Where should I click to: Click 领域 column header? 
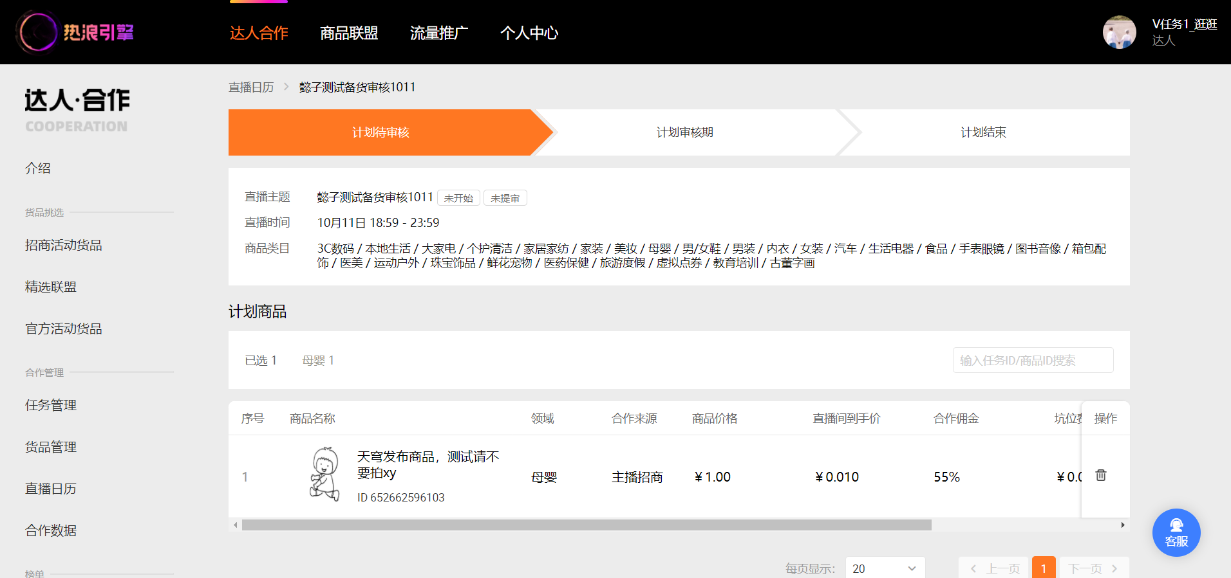(543, 419)
